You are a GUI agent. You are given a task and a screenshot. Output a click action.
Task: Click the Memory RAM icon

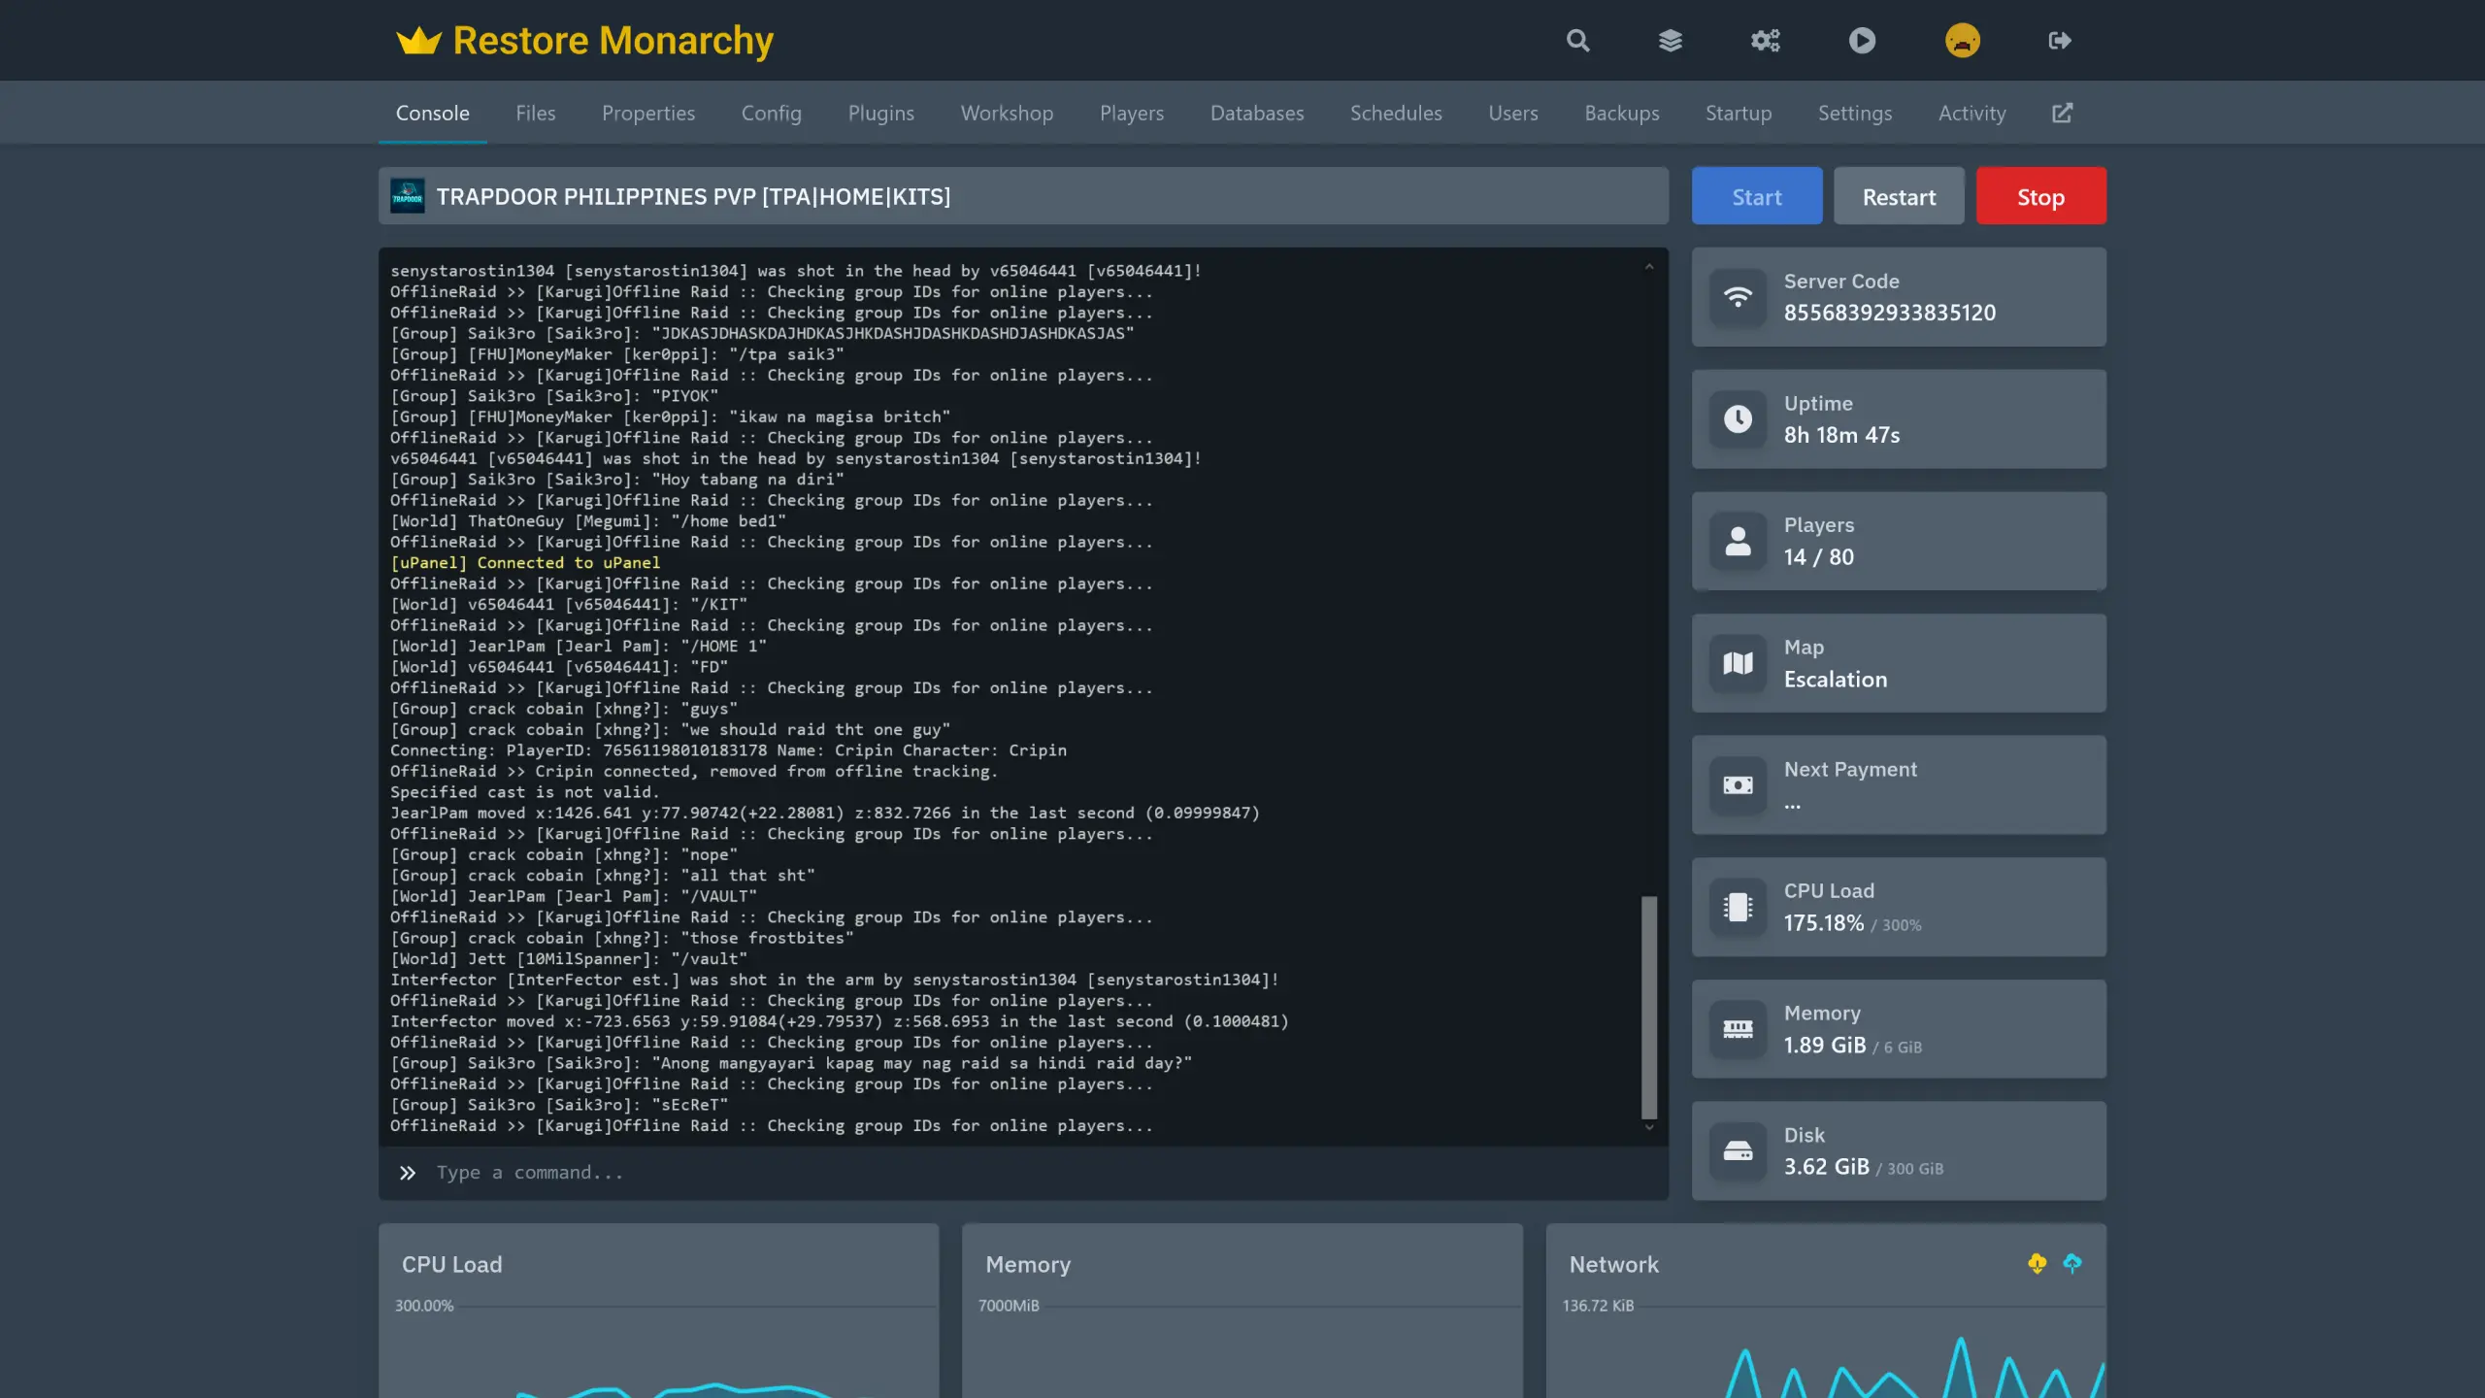[1738, 1029]
